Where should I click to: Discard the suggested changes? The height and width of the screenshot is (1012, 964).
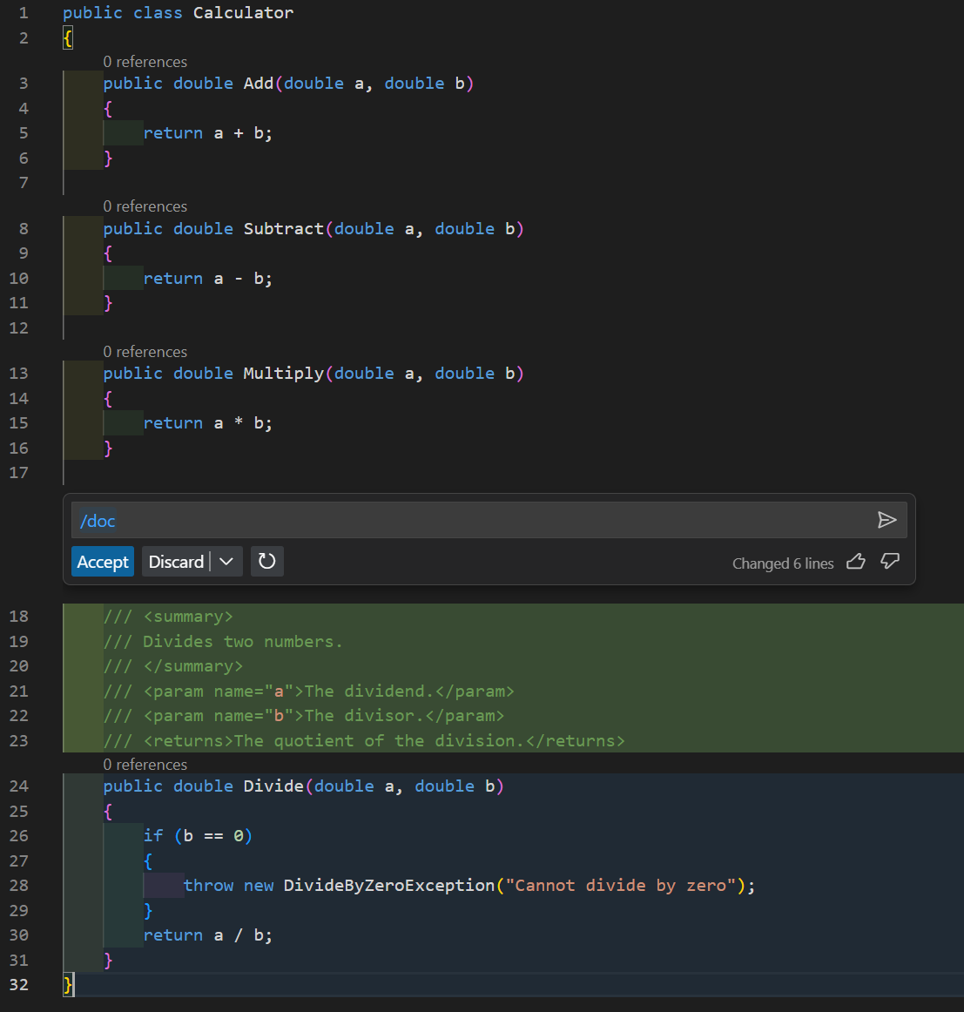(x=176, y=562)
